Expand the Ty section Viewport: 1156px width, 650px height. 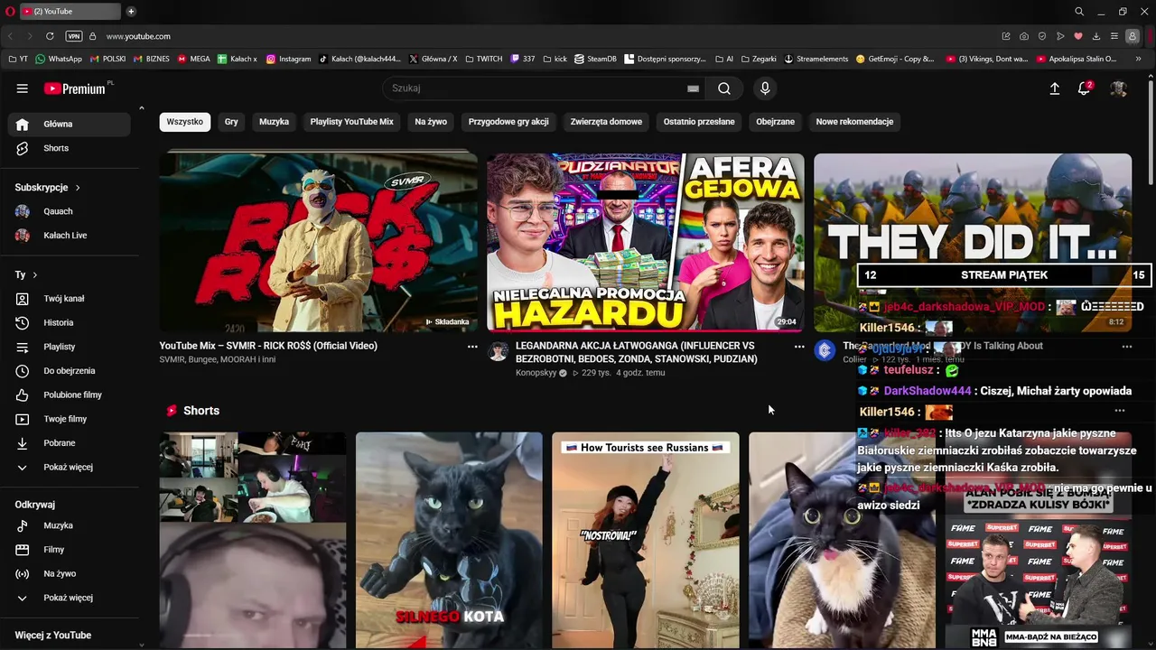click(26, 274)
